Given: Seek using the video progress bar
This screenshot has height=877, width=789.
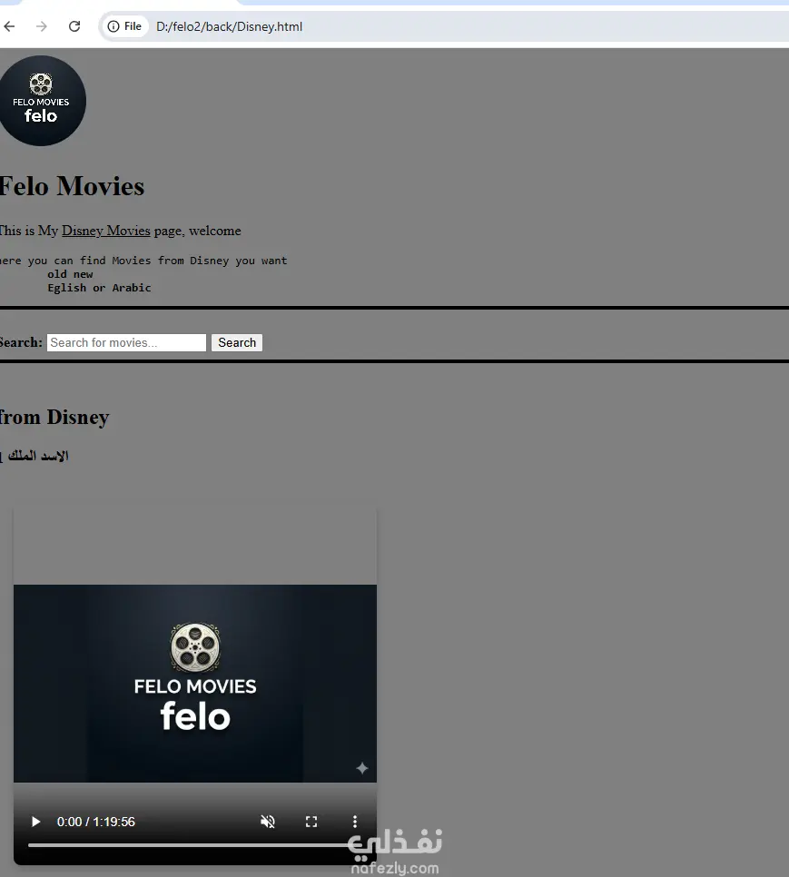Looking at the screenshot, I should pyautogui.click(x=195, y=845).
